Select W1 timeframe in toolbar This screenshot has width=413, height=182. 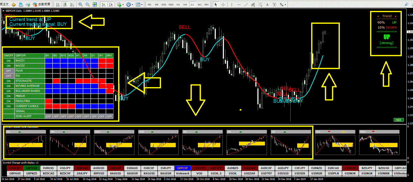[200, 5]
